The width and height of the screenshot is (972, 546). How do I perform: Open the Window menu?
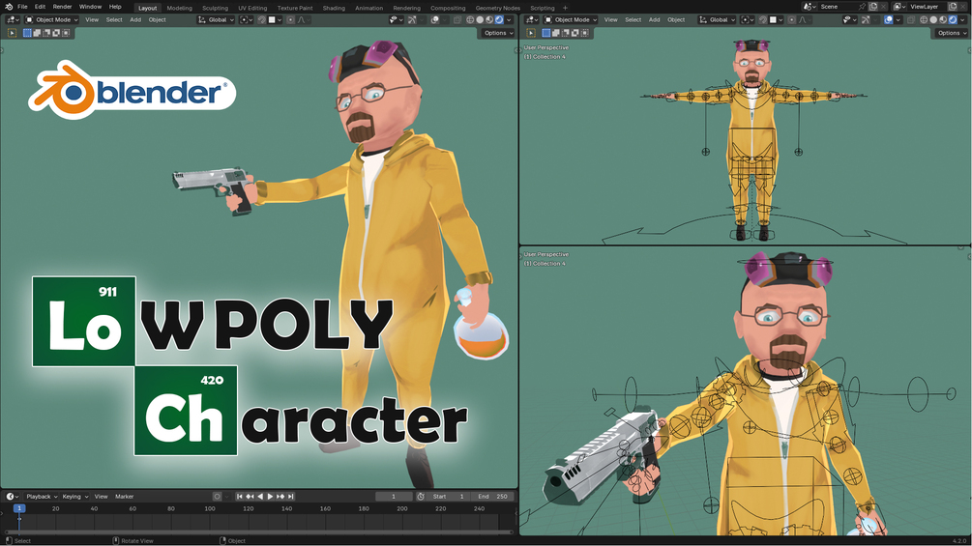tap(90, 7)
